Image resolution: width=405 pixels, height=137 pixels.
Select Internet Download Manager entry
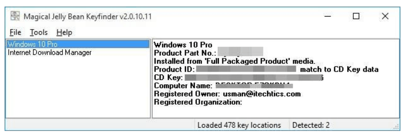[50, 52]
